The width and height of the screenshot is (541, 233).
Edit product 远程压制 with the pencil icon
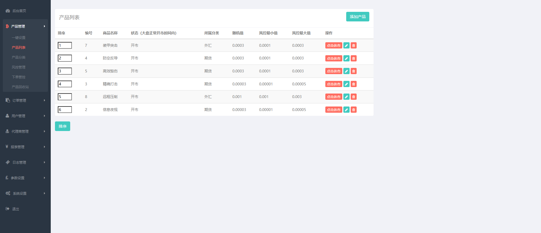(346, 97)
